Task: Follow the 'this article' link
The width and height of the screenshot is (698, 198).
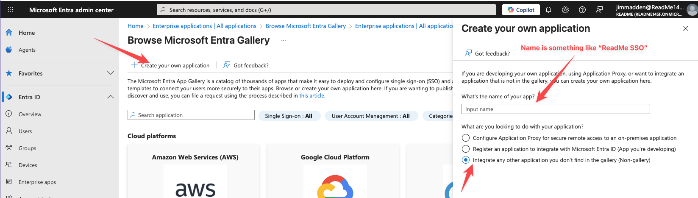Action: click(312, 96)
